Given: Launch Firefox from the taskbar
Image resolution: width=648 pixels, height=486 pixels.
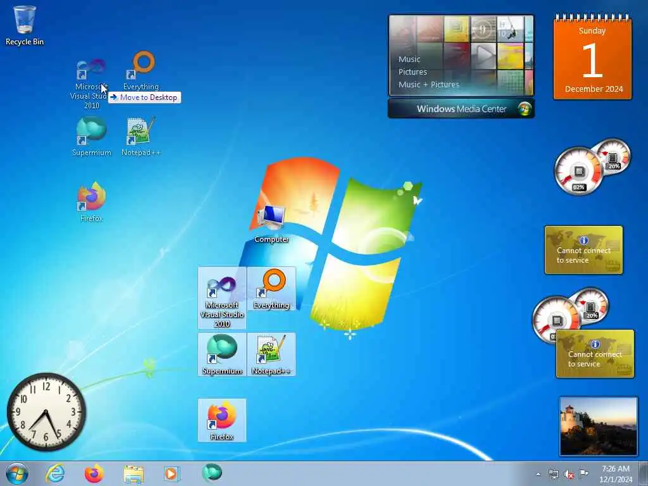Looking at the screenshot, I should point(94,473).
